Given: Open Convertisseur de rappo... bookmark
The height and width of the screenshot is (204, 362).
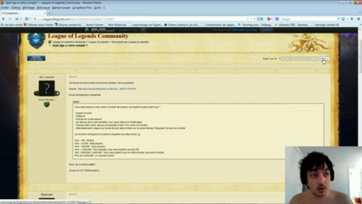Looking at the screenshot, I should point(219,25).
